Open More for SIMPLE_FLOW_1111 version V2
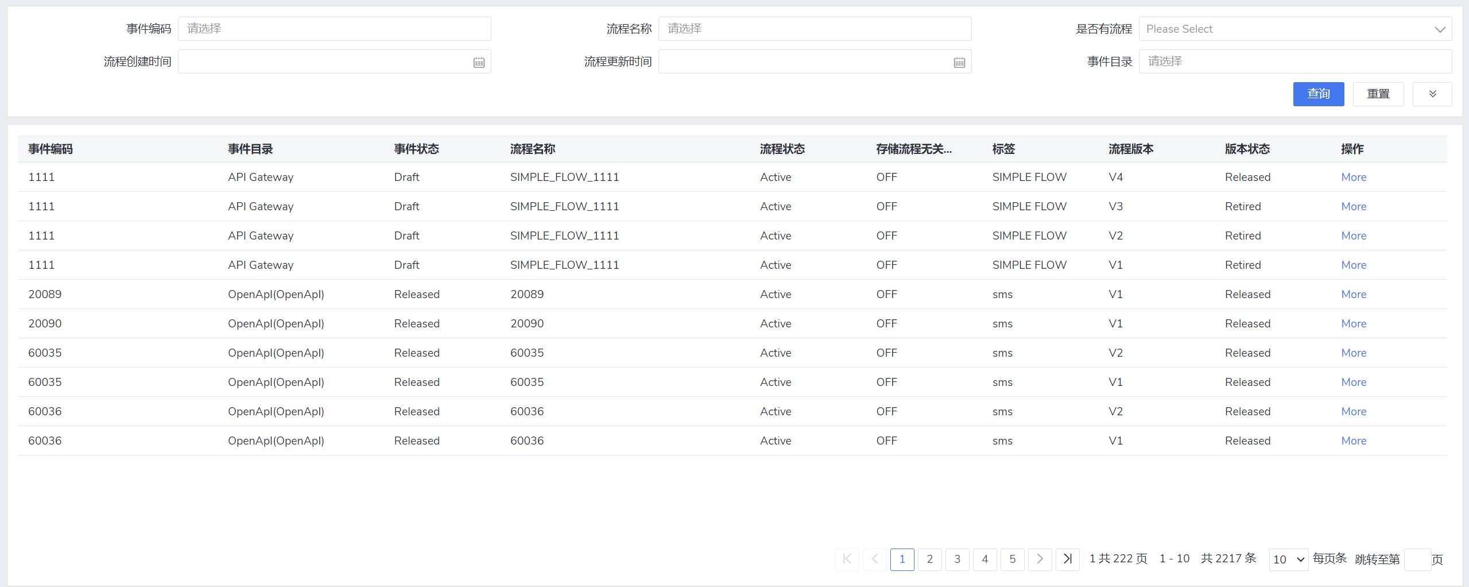1469x587 pixels. pyautogui.click(x=1354, y=235)
